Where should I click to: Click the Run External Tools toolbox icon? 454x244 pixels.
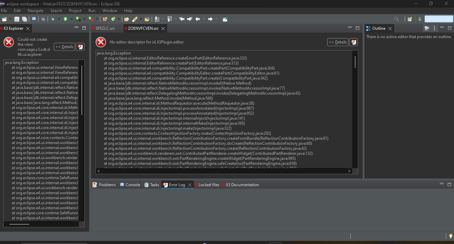pyautogui.click(x=91, y=19)
